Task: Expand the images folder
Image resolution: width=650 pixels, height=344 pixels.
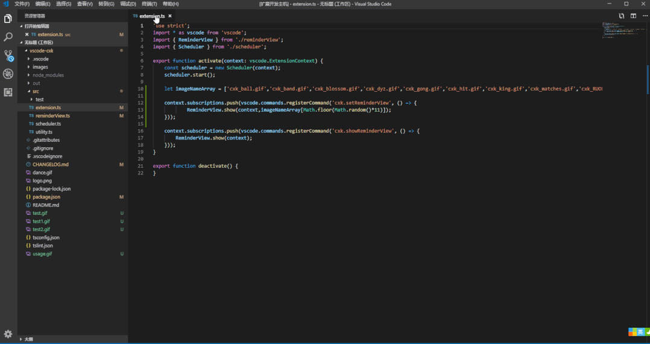Action: 40,67
